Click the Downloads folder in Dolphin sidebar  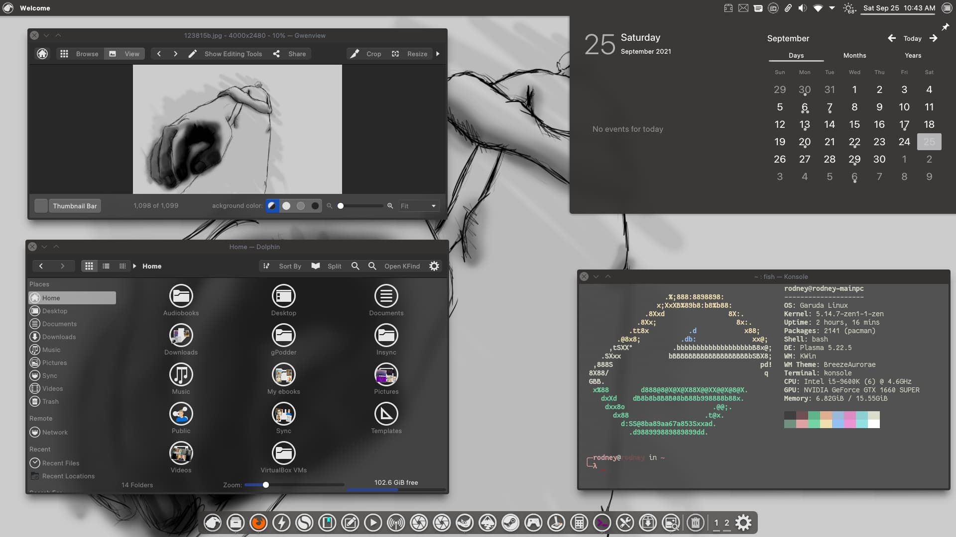[58, 336]
